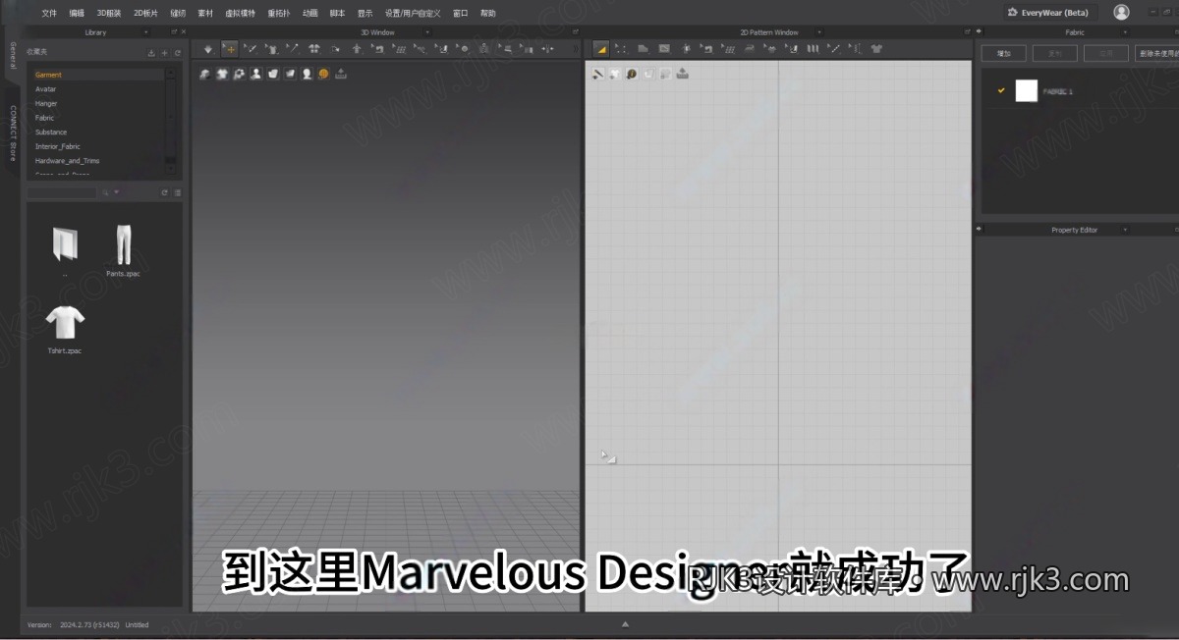Image resolution: width=1179 pixels, height=640 pixels.
Task: Toggle the FABRIC 1 check mark
Action: [1001, 90]
